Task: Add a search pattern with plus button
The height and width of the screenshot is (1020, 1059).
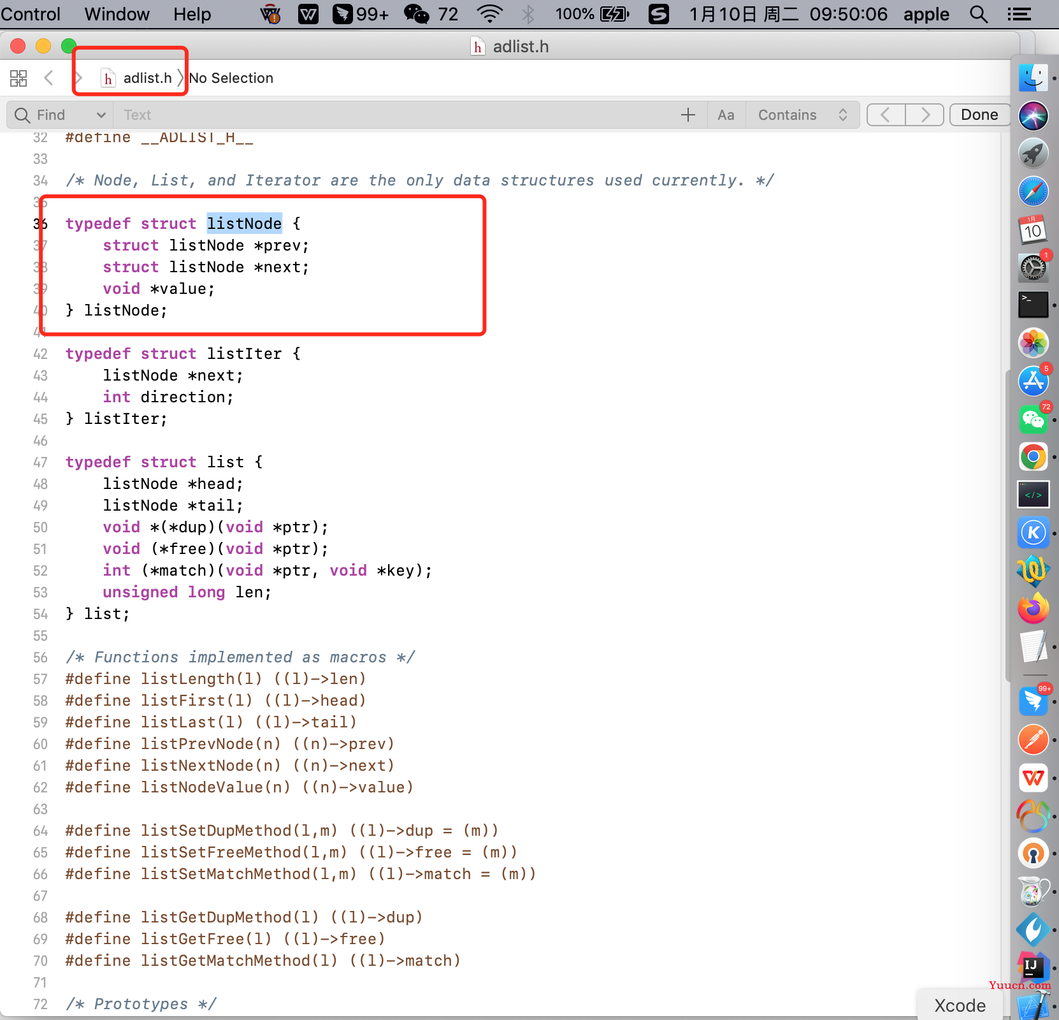Action: [688, 115]
